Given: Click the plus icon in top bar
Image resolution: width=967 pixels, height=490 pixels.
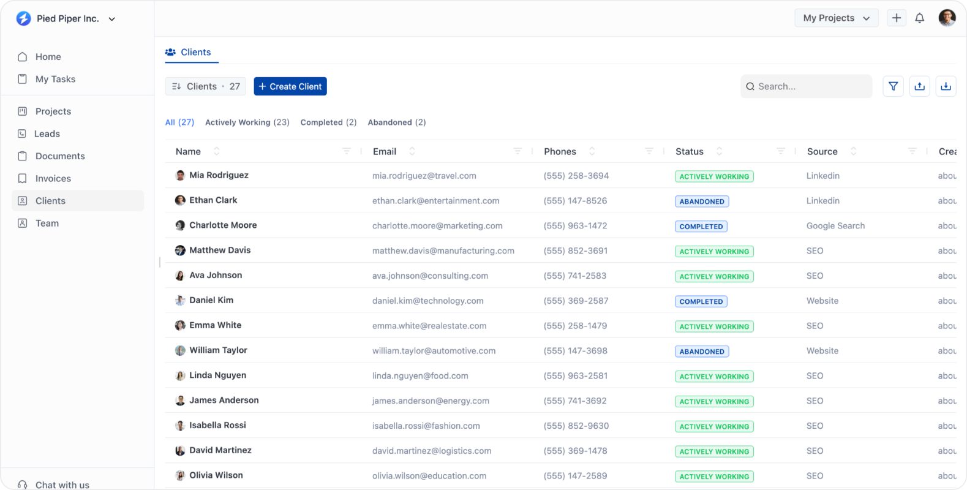Looking at the screenshot, I should coord(896,18).
